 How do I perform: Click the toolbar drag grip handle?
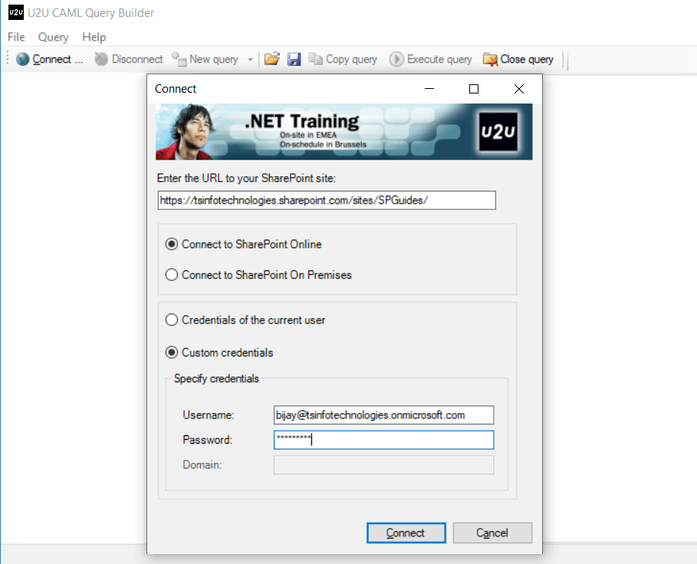pos(8,59)
